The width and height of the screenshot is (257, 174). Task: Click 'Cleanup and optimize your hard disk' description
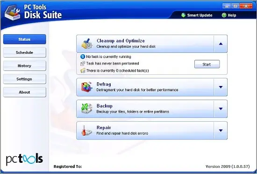[x=126, y=47]
